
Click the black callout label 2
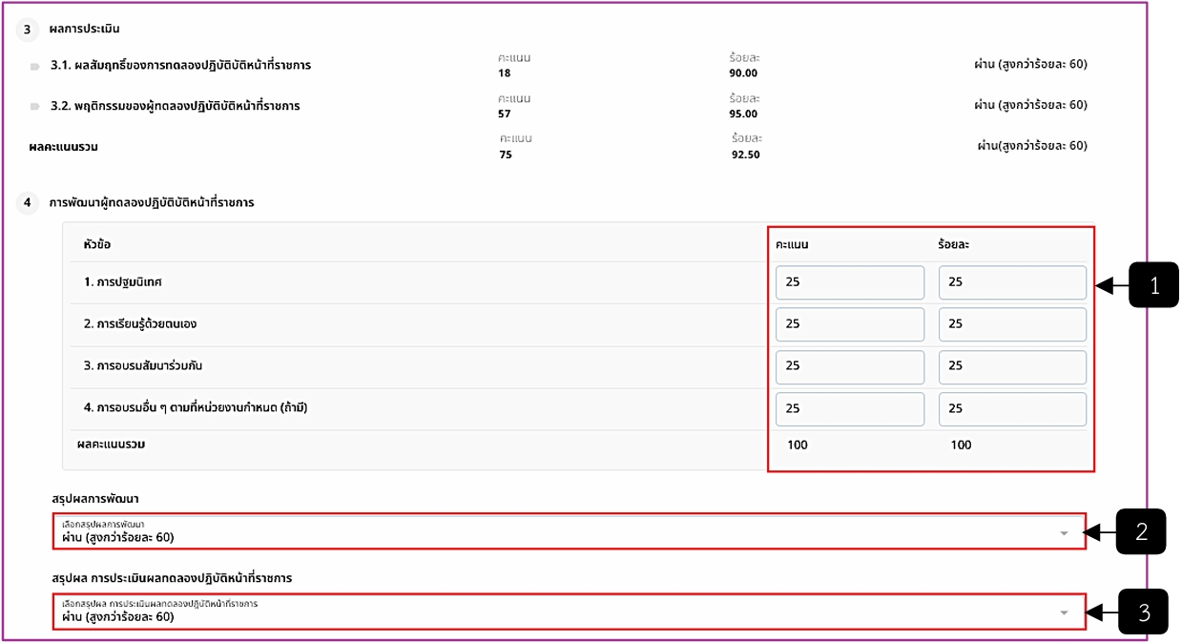[1141, 531]
